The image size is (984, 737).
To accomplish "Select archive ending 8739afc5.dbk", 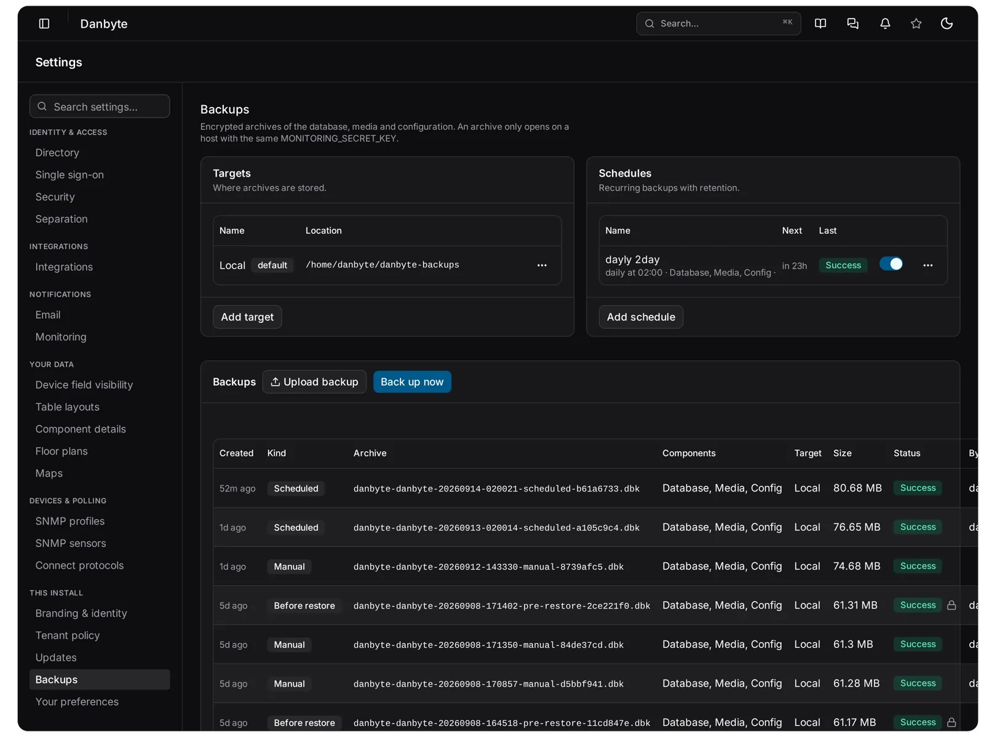I will (x=488, y=567).
